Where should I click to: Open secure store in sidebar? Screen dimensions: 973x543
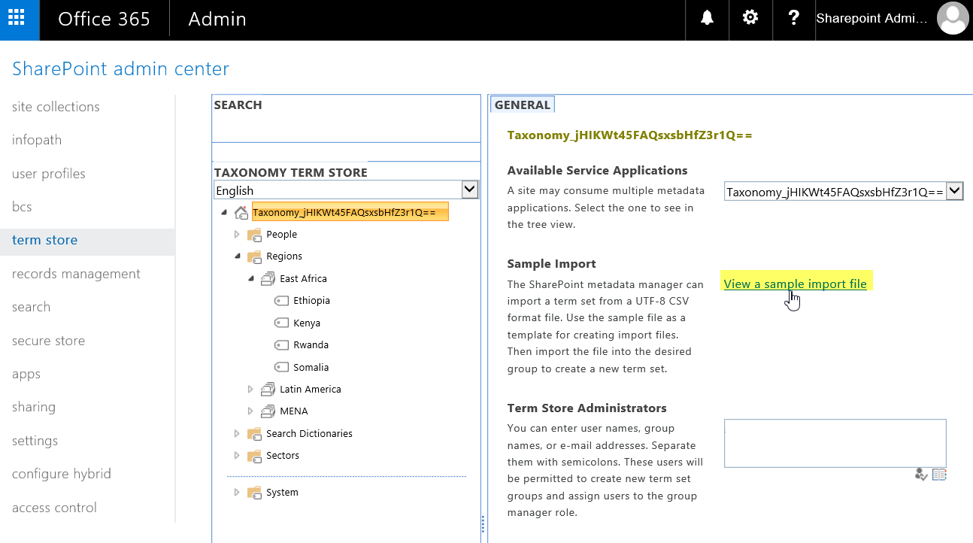[48, 341]
